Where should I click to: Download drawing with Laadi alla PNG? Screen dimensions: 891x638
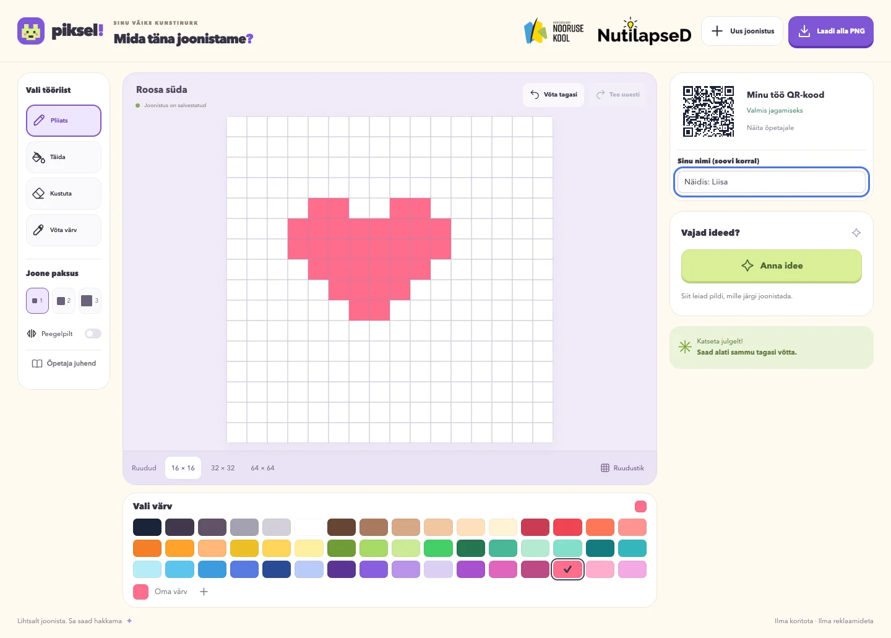point(831,31)
